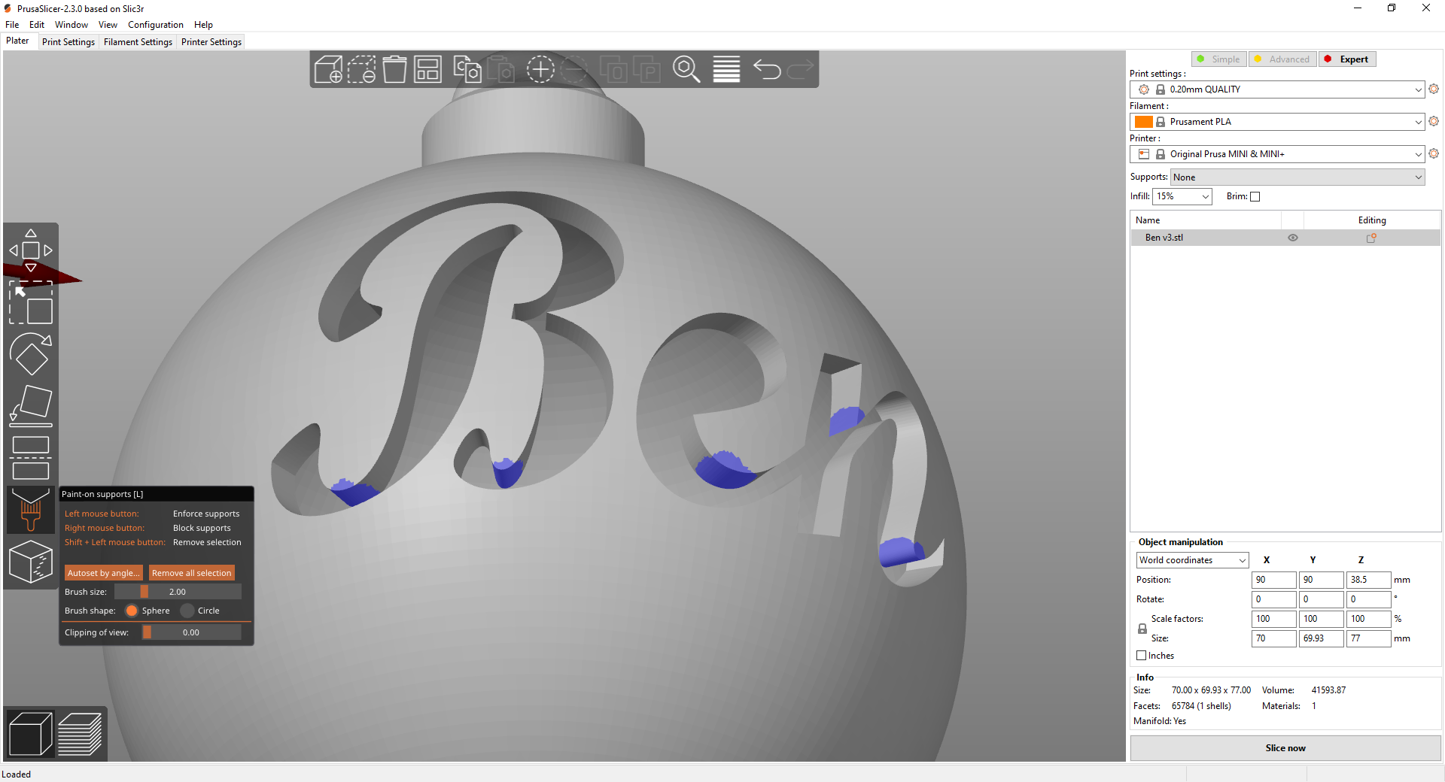Open the 0.20mm QUALITY print settings dropdown
The width and height of the screenshot is (1445, 782).
(1277, 89)
